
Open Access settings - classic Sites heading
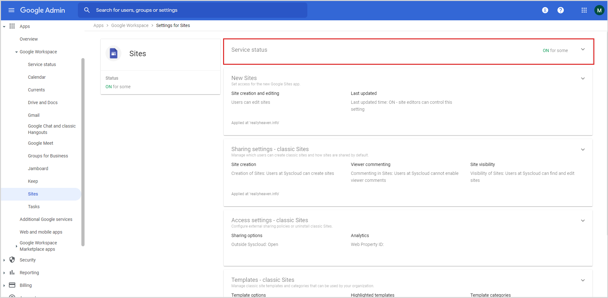point(270,220)
